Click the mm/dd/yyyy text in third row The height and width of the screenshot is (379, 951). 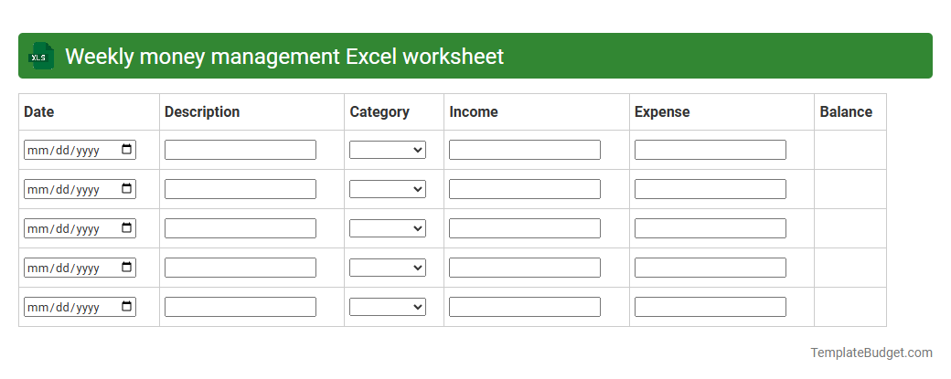click(63, 229)
